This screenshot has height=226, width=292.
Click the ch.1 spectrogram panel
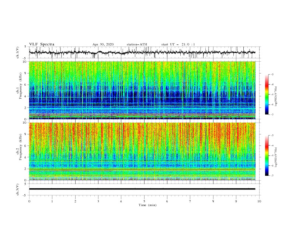(x=142, y=90)
